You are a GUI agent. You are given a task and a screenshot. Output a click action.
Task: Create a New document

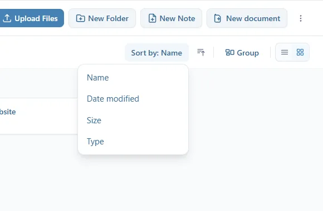click(x=247, y=18)
